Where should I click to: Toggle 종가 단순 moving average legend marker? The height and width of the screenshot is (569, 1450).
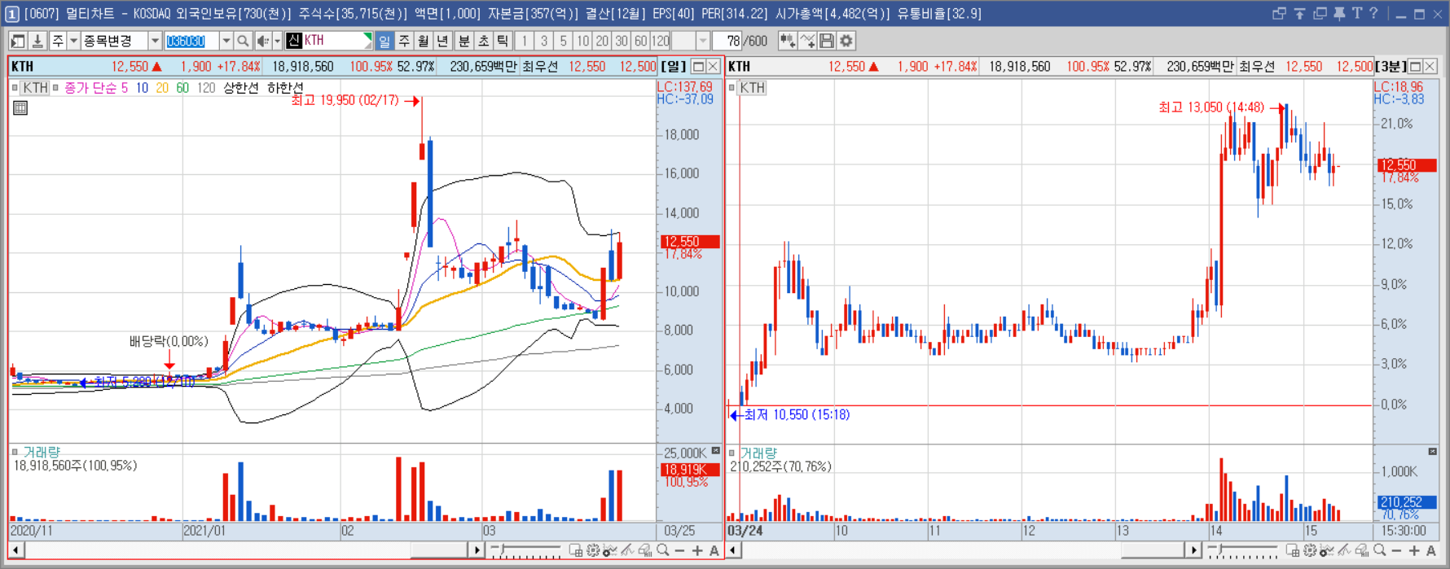pyautogui.click(x=55, y=87)
